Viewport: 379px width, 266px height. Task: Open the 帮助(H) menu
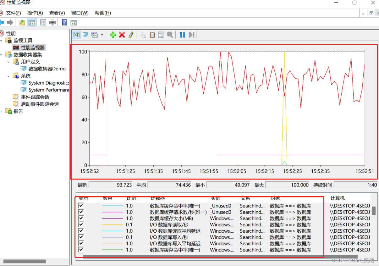(x=103, y=13)
